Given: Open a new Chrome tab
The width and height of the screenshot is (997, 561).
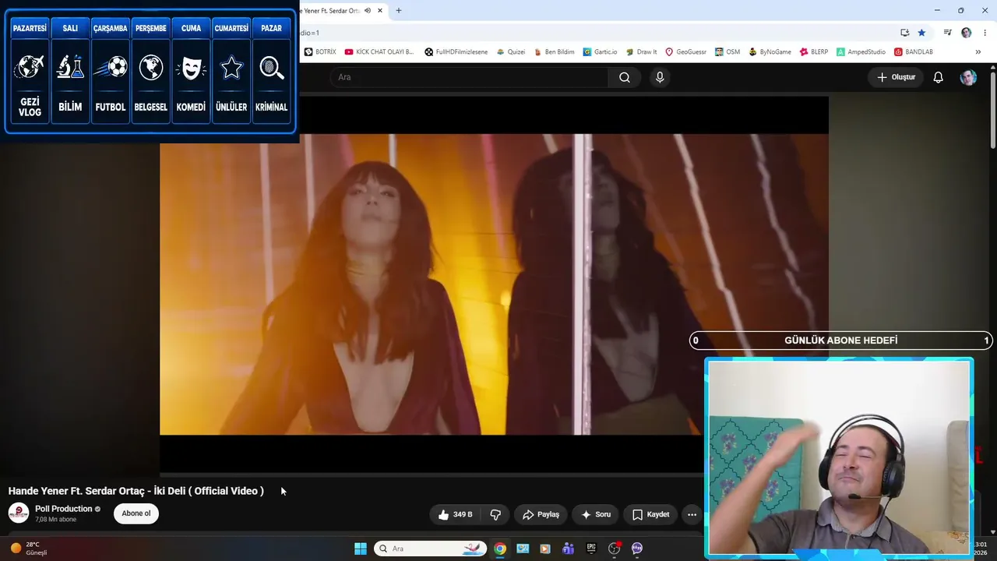Looking at the screenshot, I should point(399,11).
